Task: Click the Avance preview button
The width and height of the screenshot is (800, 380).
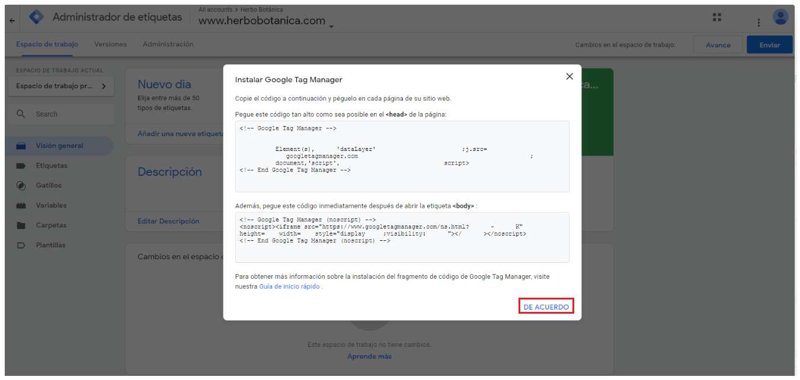Action: click(718, 45)
